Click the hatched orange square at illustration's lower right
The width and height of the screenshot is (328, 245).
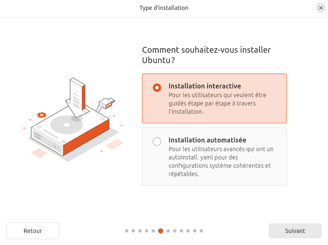point(115,144)
